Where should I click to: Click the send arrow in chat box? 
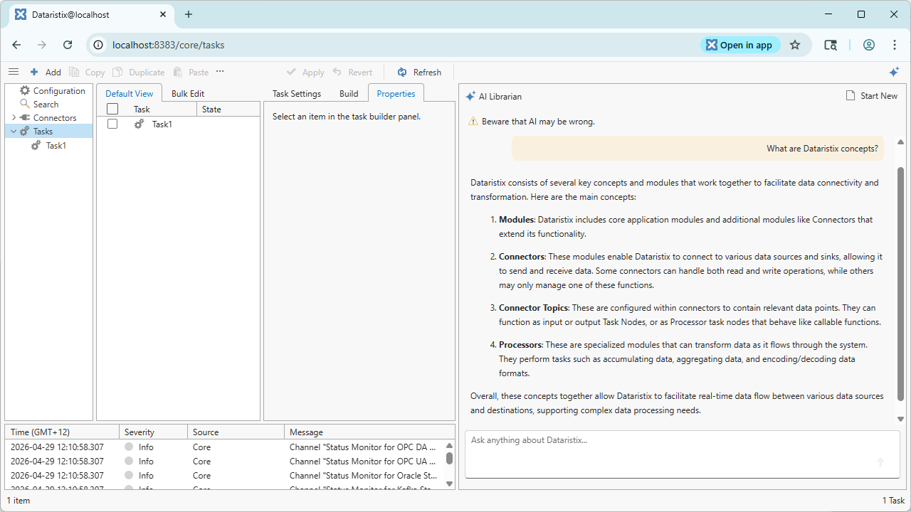[880, 462]
